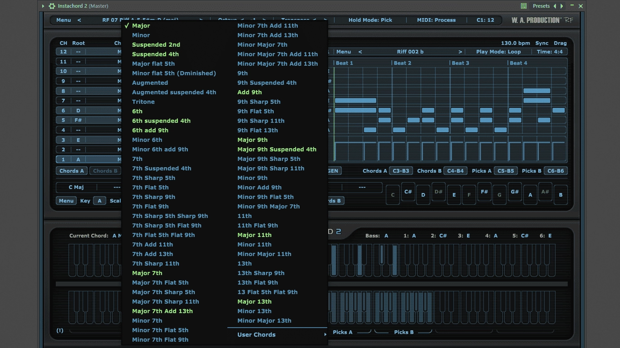The height and width of the screenshot is (348, 620).
Task: Open the Play Mode: Loop selector
Action: pos(498,52)
